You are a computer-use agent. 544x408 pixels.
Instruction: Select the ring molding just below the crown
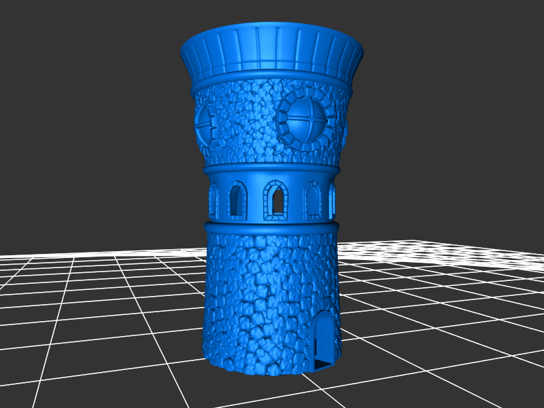click(272, 84)
